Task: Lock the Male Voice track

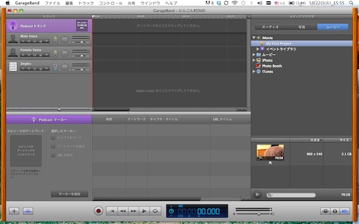Action: [x=41, y=41]
